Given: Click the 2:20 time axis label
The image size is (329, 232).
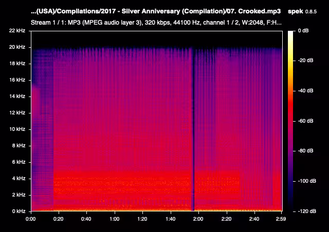Looking at the screenshot, I should (226, 219).
